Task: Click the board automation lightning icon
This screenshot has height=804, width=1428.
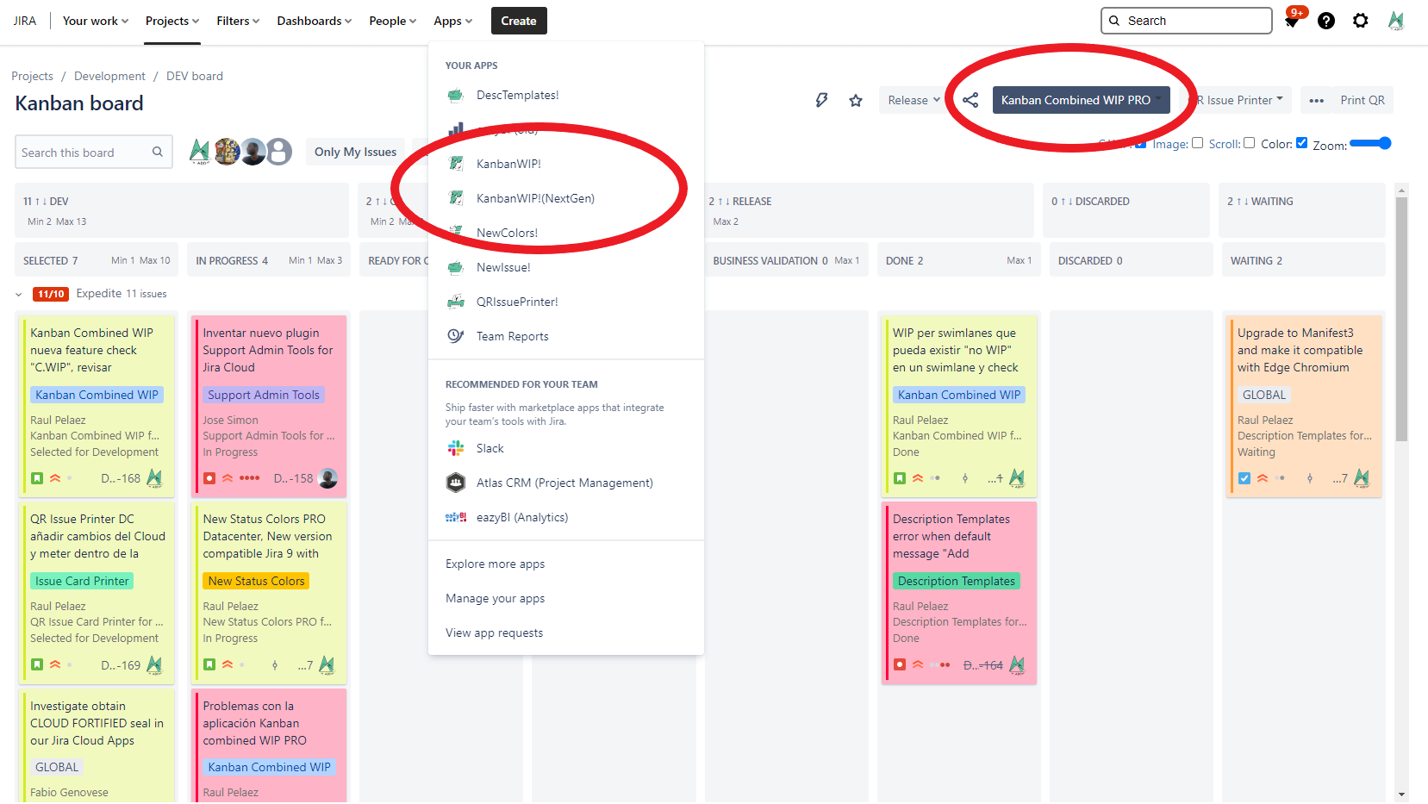Action: coord(821,100)
